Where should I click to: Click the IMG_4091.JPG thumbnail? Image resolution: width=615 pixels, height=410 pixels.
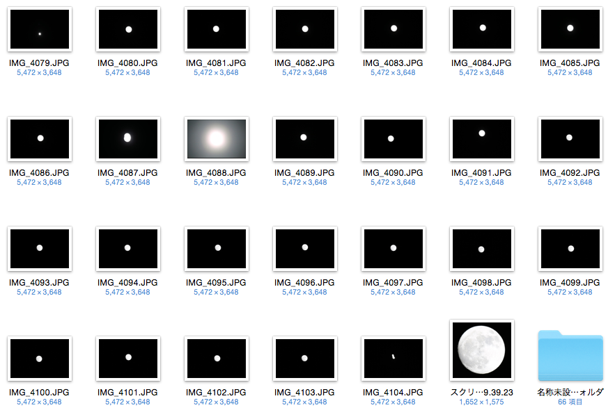click(482, 139)
